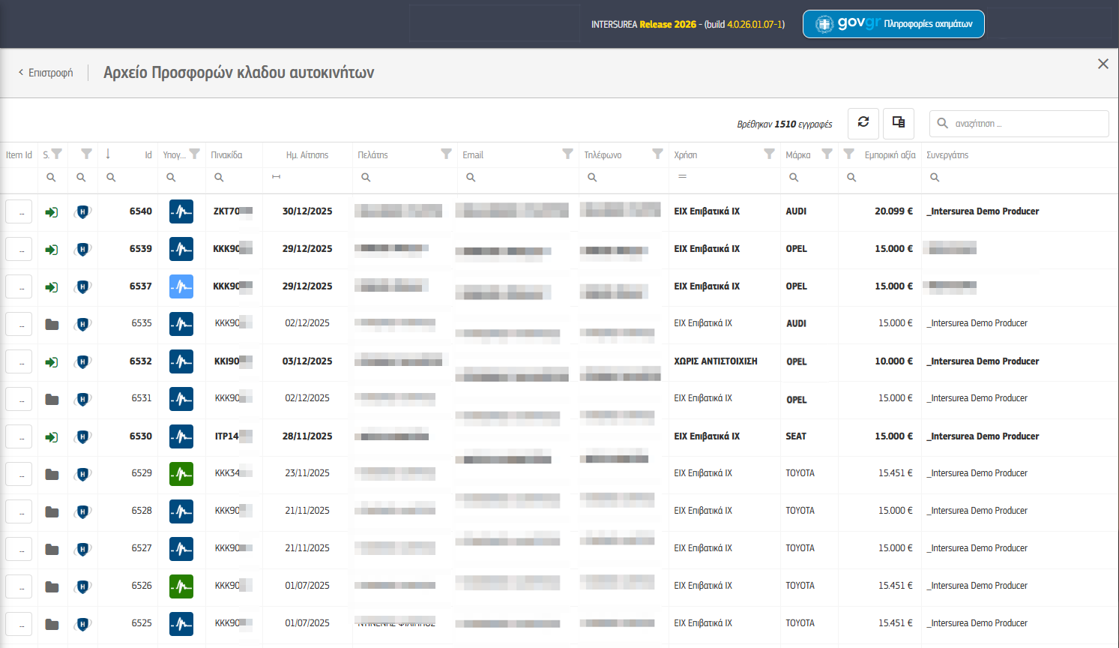Screen dimensions: 1119x648
Task: Open the Μάρκα column filter funnel
Action: point(827,154)
